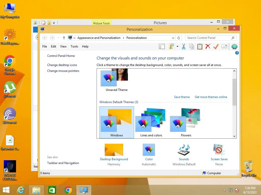Click the Search Control Panel field
Image resolution: width=261 pixels, height=195 pixels.
(211, 38)
